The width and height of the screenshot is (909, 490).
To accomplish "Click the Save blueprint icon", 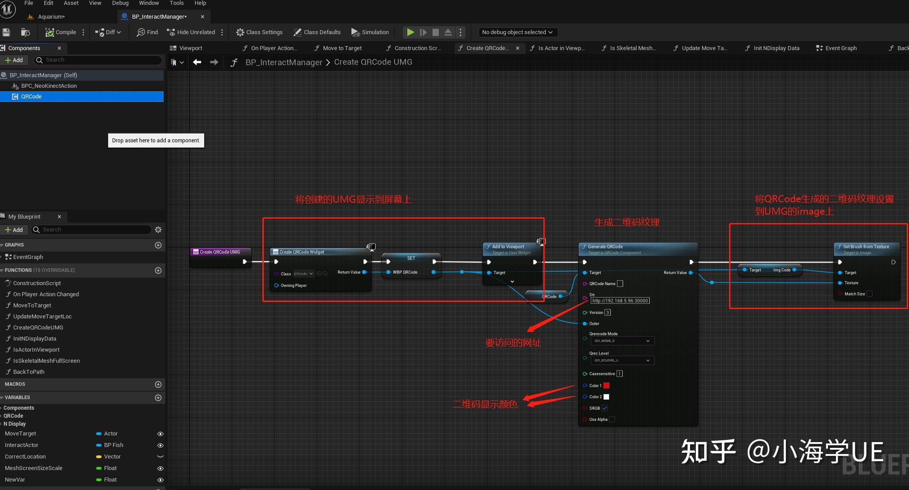I will click(6, 32).
